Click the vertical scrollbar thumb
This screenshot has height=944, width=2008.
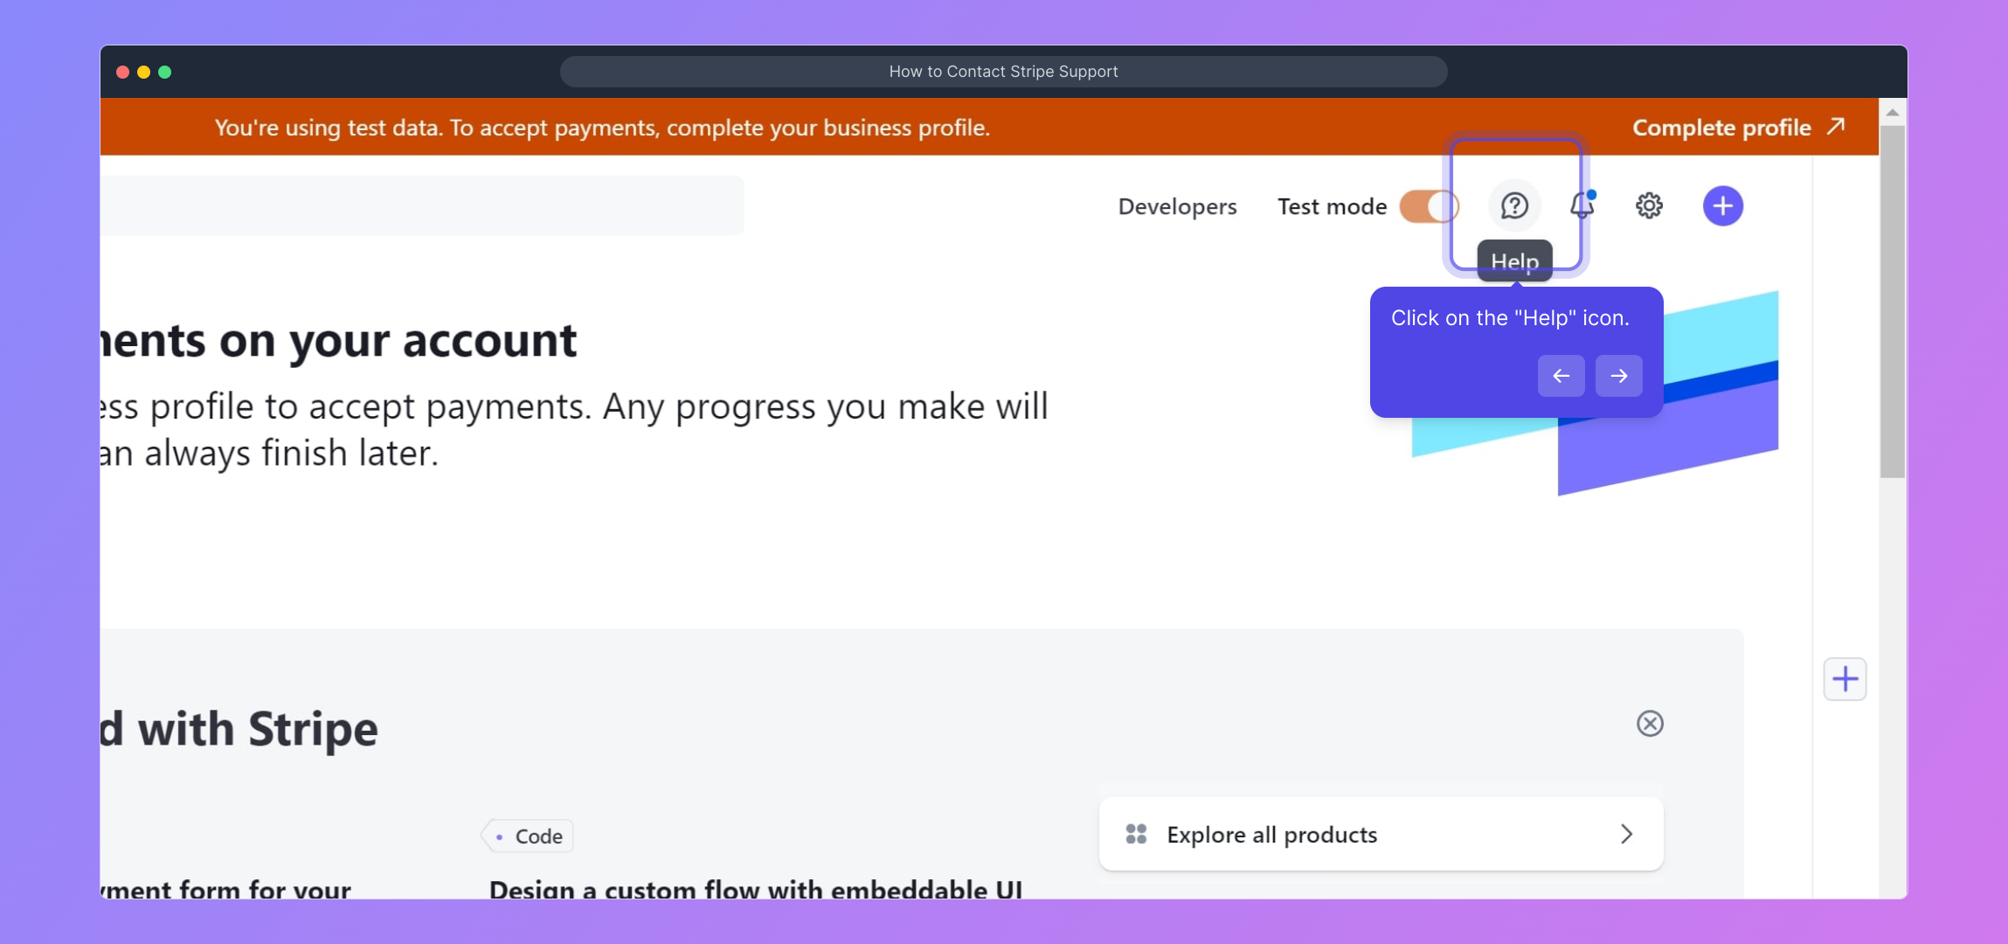pyautogui.click(x=1892, y=302)
